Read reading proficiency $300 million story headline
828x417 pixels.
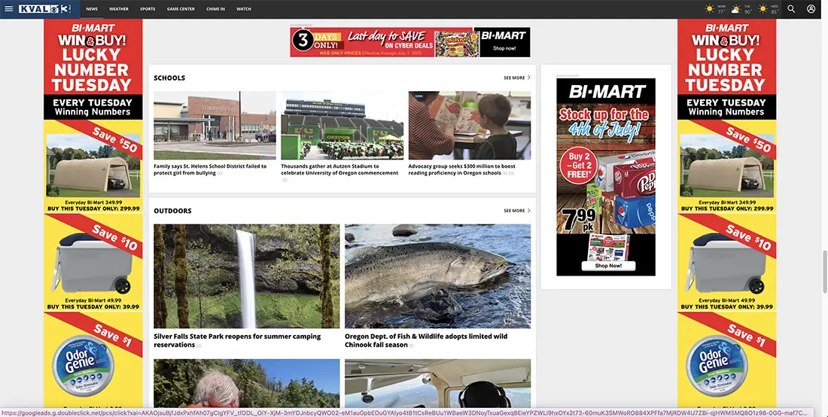point(462,169)
